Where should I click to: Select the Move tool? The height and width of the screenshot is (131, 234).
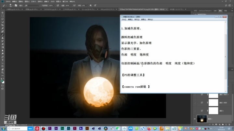click(3, 13)
